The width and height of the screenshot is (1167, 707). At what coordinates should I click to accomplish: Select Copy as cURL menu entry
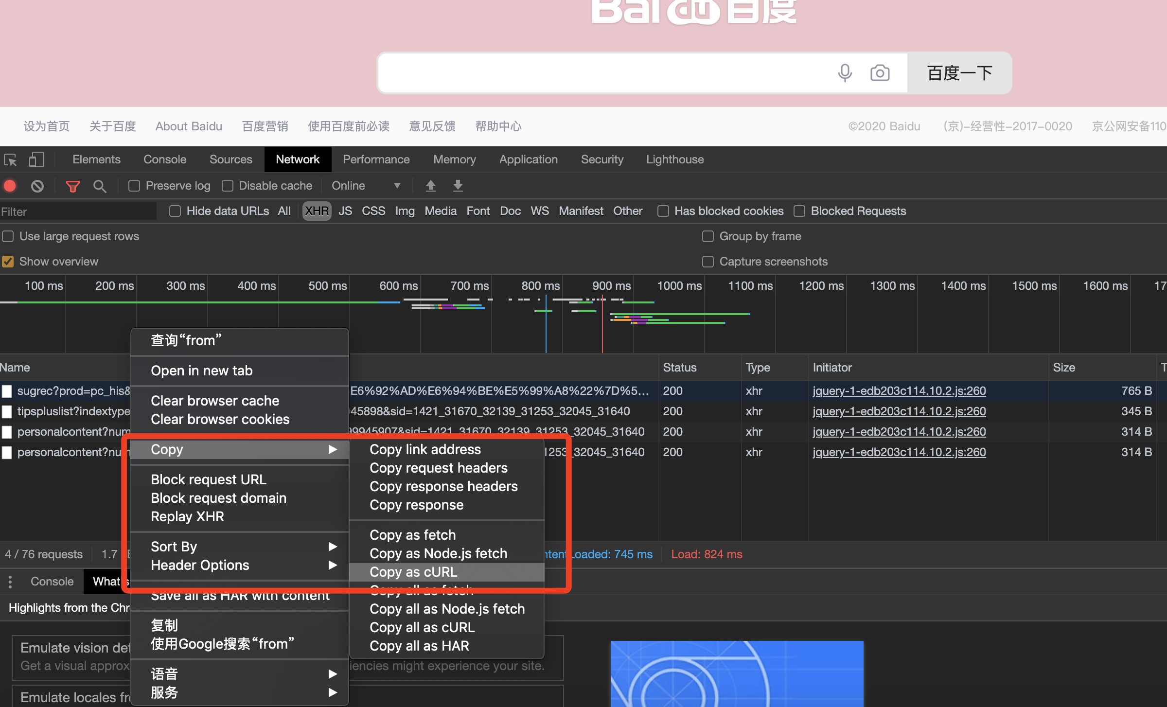413,572
